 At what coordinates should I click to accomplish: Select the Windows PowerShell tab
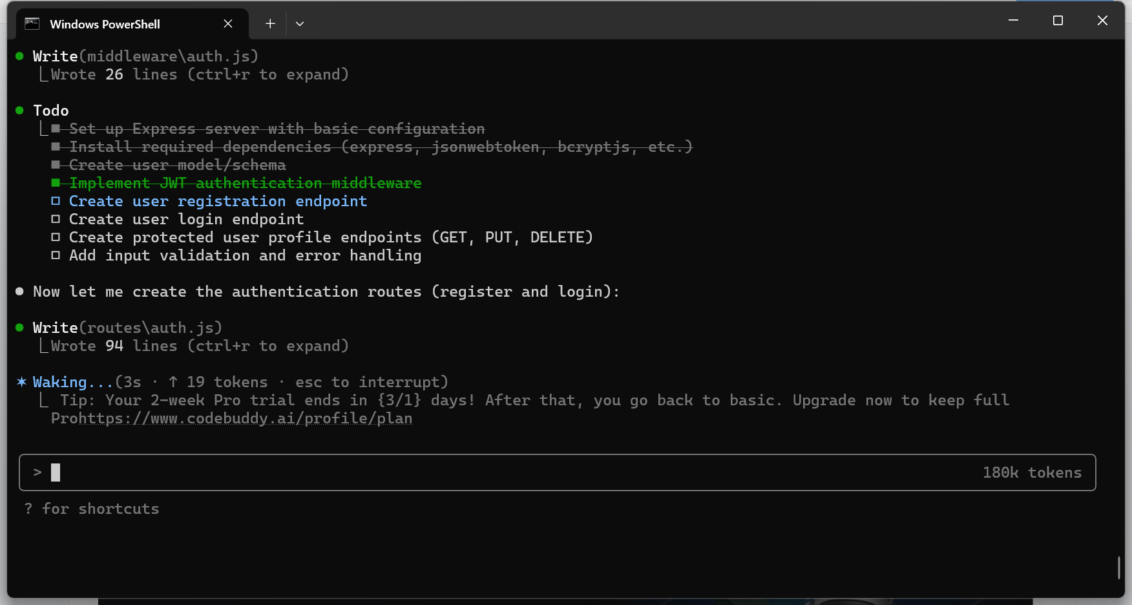132,24
